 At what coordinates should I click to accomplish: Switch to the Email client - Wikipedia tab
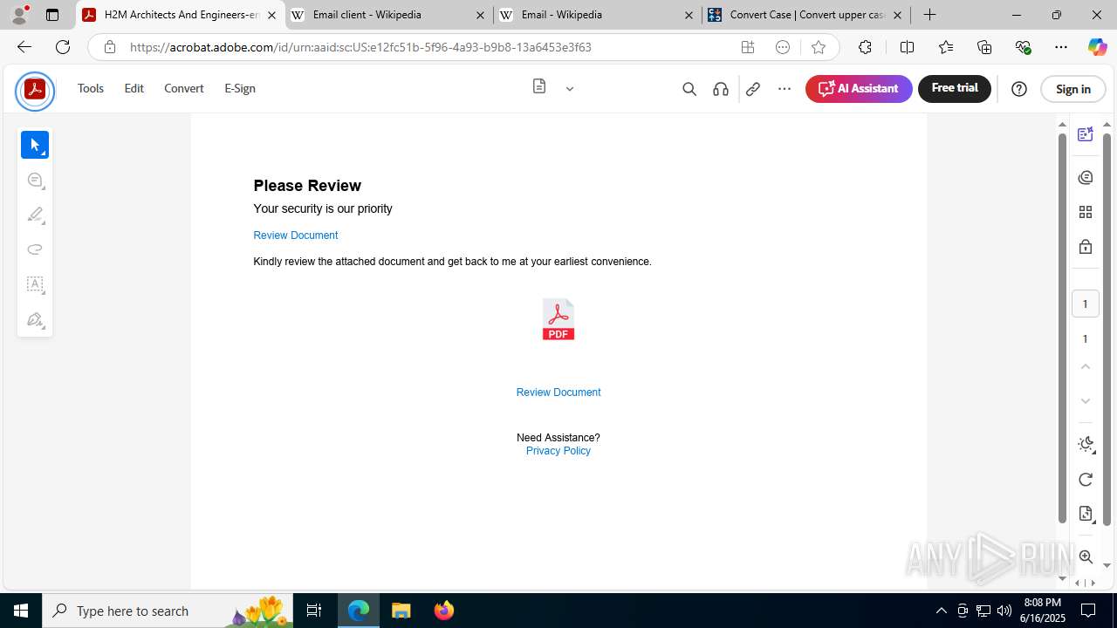pos(388,15)
